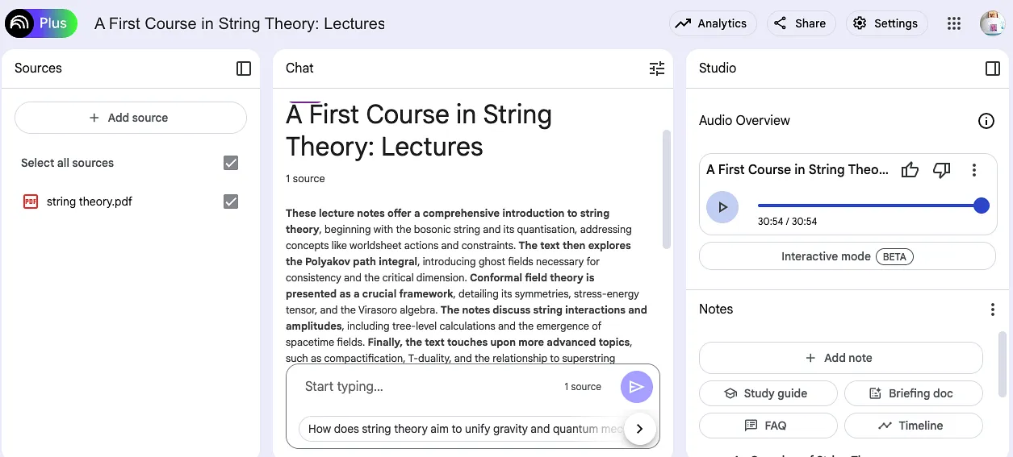Show next suggested question arrow
This screenshot has width=1013, height=457.
(639, 429)
